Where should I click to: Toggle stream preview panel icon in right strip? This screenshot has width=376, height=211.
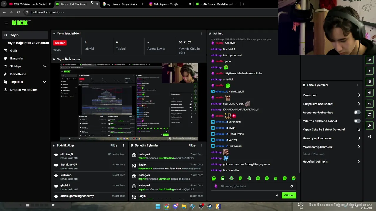click(x=370, y=60)
